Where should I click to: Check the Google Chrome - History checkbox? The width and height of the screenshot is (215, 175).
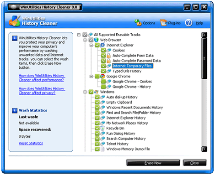[x=103, y=87]
